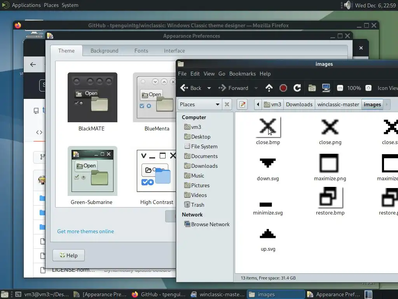Select Videos in the sidebar
This screenshot has width=398, height=299.
tap(196, 195)
